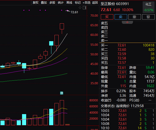The width and height of the screenshot is (156, 130).
Task: Open the 复权 adjustment menu
Action: [x=36, y=2]
